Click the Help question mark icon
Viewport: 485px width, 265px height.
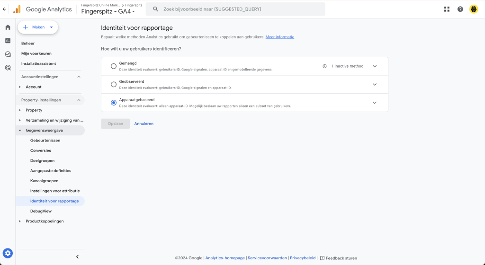(460, 9)
